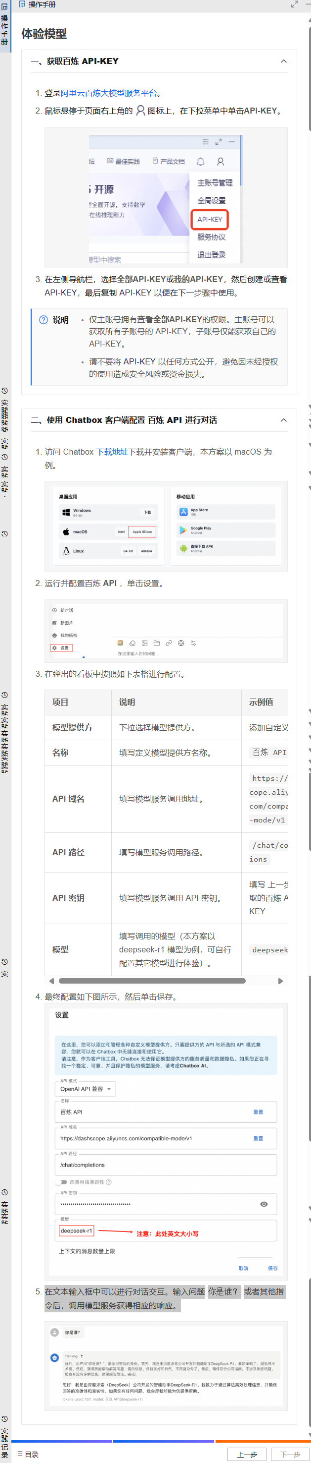The image size is (311, 1463).
Task: Open the Chatbox download platforms screenshot
Action: (x=166, y=526)
